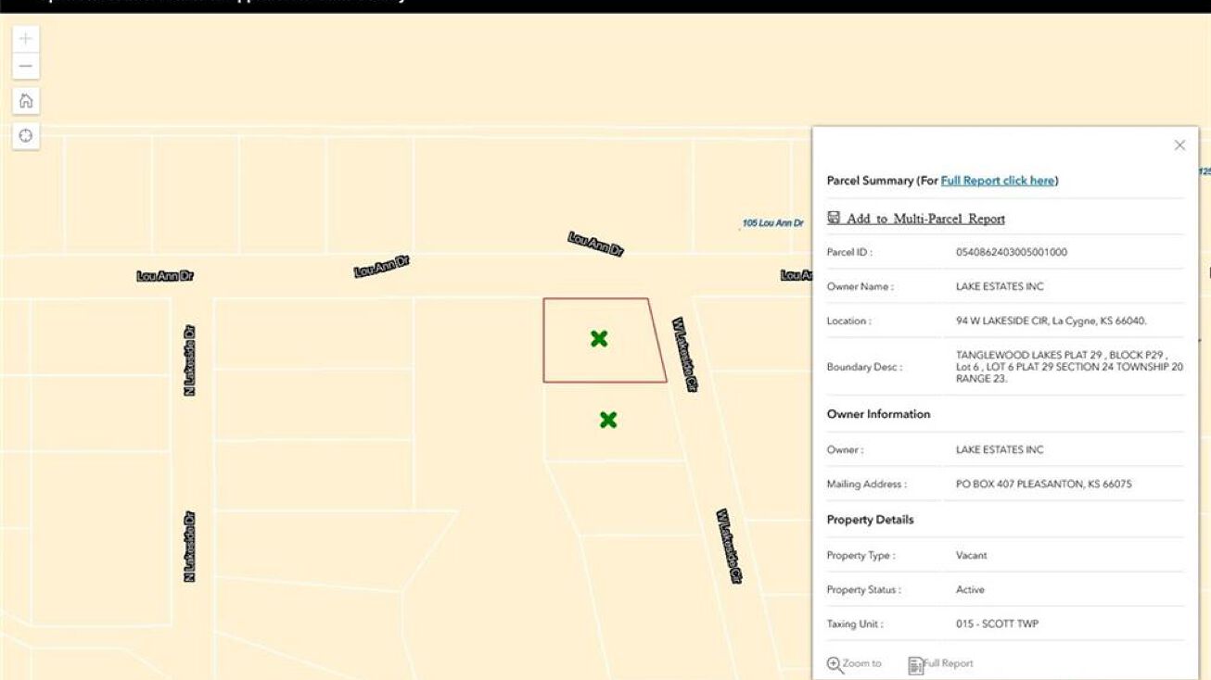Viewport: 1211px width, 680px height.
Task: Click the Parcel ID number 0540862403005001000
Action: (1011, 252)
